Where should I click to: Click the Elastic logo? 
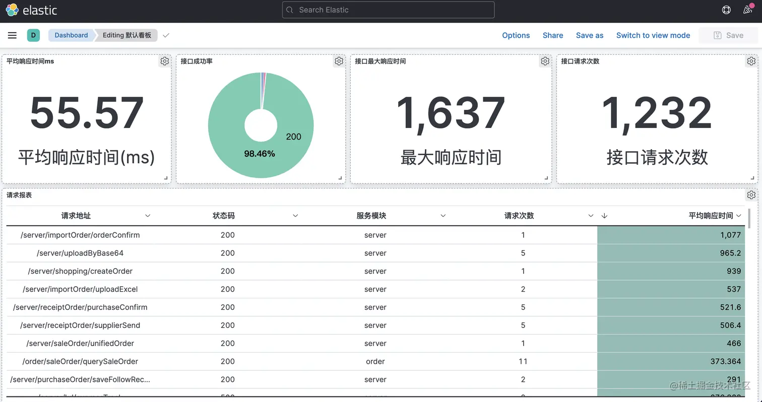pyautogui.click(x=31, y=10)
